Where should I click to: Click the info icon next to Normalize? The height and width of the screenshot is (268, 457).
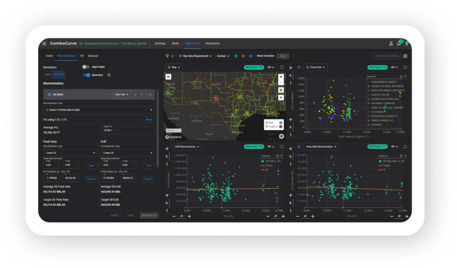point(109,75)
